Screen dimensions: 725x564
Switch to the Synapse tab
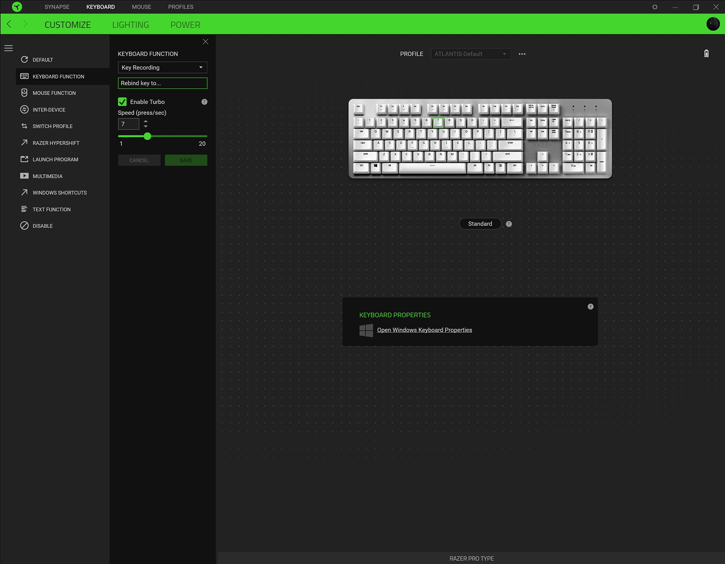pos(57,7)
